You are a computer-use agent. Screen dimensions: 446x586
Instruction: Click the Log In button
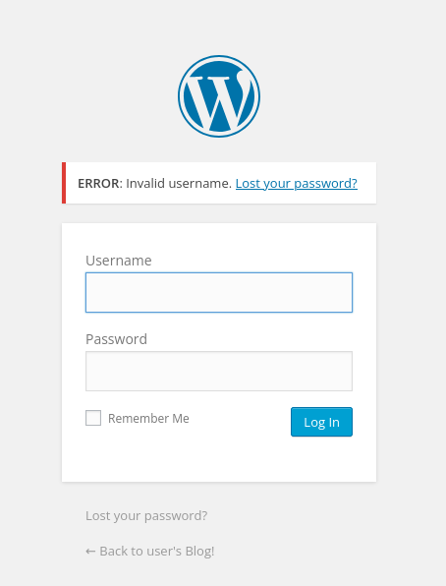pos(321,422)
